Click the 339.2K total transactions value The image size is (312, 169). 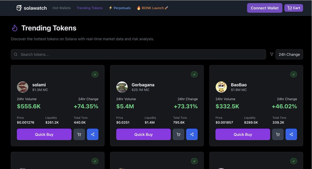coord(278,122)
